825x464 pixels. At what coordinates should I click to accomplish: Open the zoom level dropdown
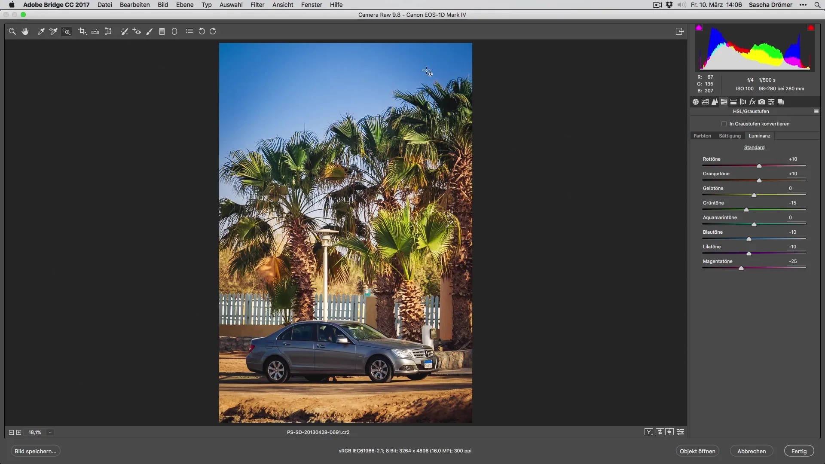tap(50, 432)
